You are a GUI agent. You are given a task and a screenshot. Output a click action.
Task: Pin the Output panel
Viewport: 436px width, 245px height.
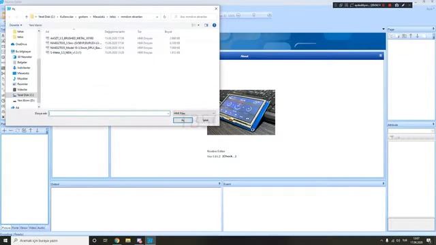tap(219, 184)
